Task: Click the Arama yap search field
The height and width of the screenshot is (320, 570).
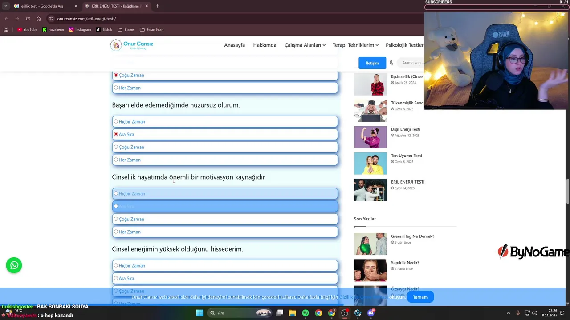Action: click(x=411, y=63)
